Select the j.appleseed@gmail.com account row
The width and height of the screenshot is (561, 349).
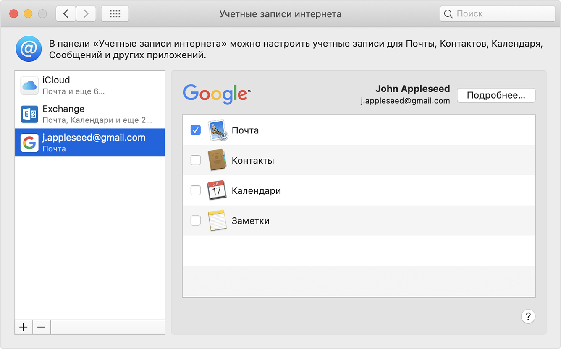coord(90,143)
